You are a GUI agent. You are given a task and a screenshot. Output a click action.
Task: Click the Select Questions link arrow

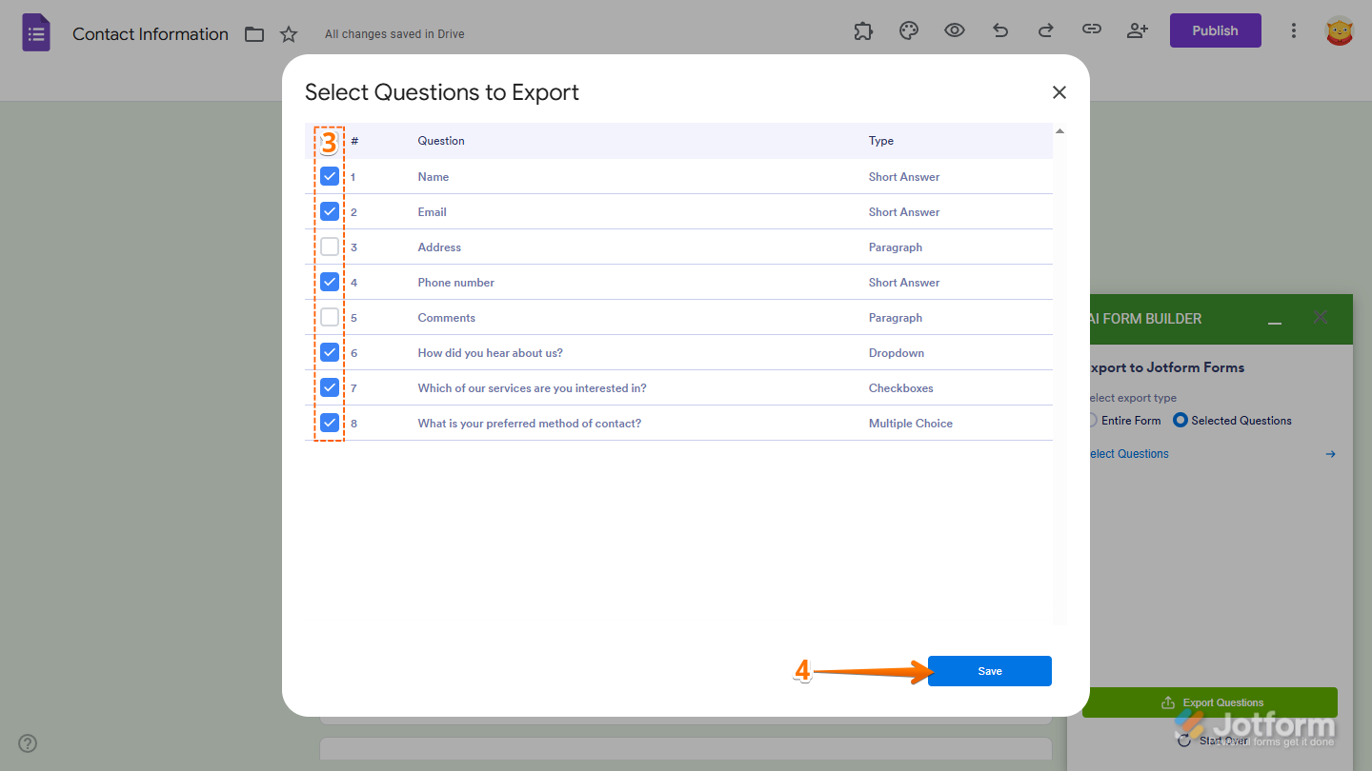point(1330,454)
